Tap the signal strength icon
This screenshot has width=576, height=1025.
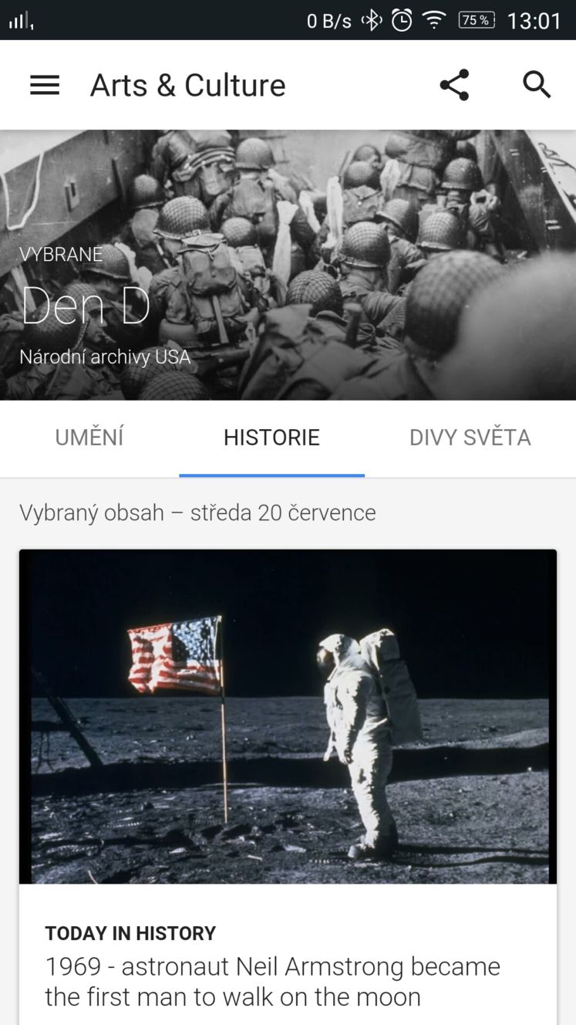20,21
